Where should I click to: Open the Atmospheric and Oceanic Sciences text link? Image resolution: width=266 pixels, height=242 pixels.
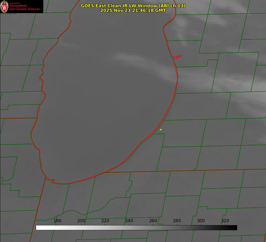point(24,7)
